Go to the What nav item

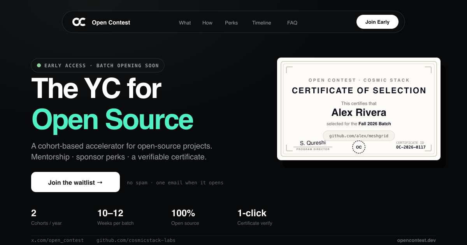185,23
